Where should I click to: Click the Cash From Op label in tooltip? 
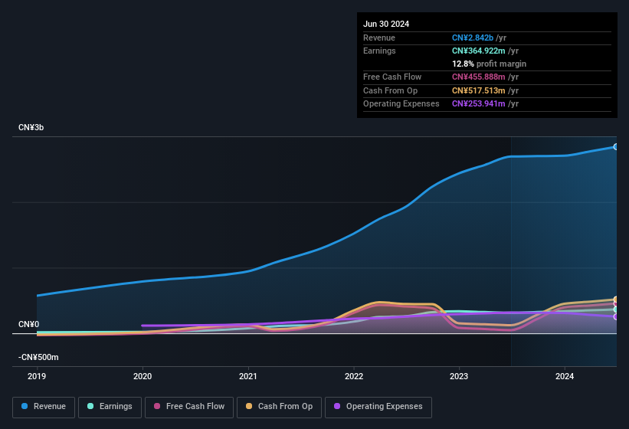(390, 90)
